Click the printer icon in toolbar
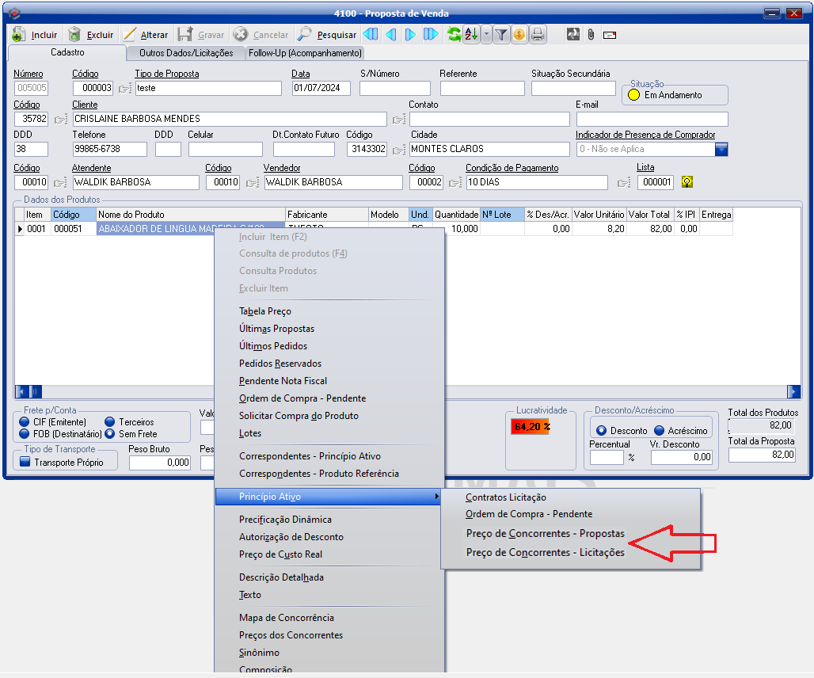 [538, 35]
